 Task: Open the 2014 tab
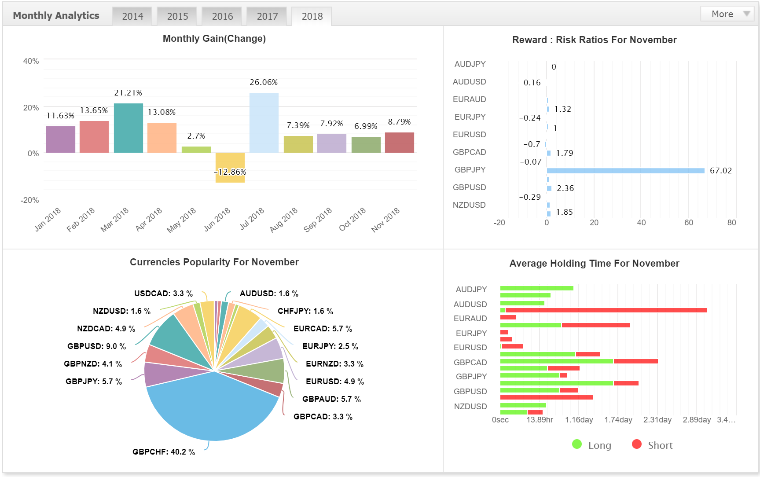132,16
